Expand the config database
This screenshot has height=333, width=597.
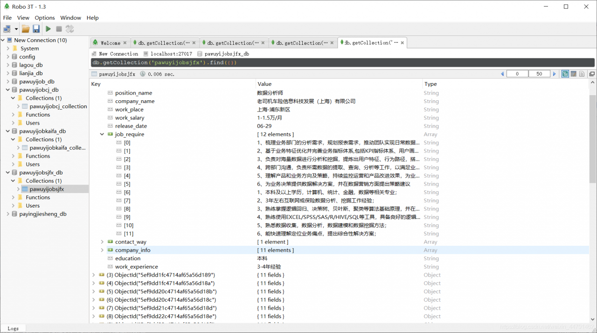pos(8,57)
